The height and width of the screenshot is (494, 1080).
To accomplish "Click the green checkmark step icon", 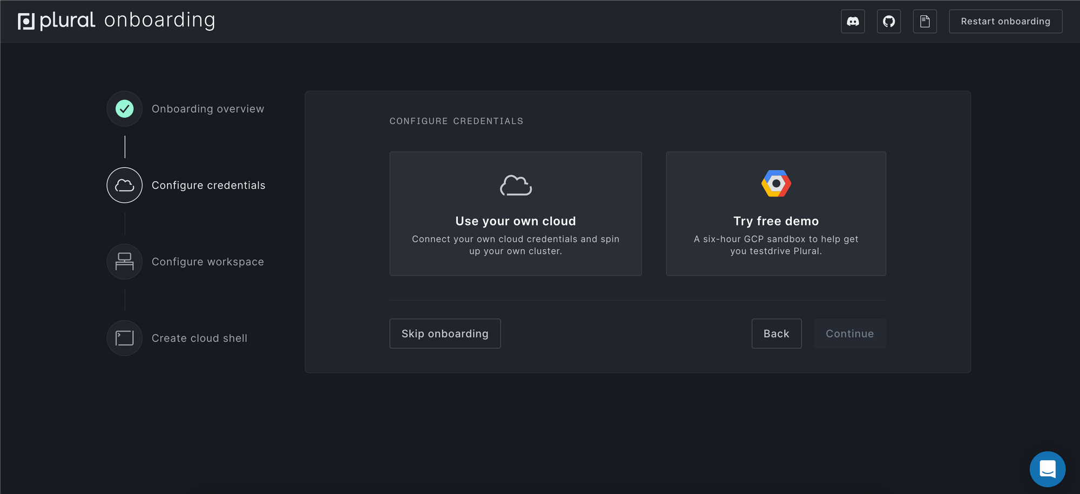I will [125, 109].
